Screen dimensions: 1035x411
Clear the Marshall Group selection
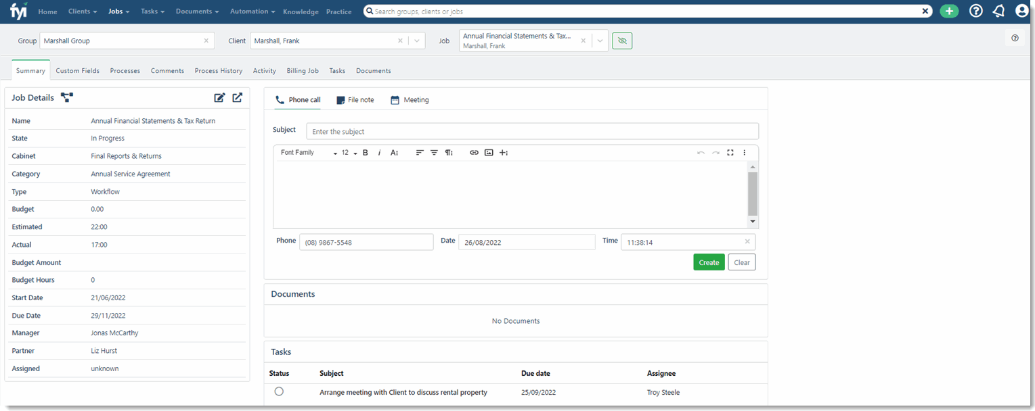(206, 41)
